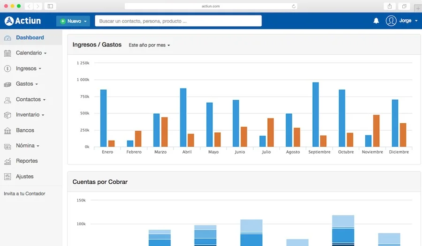Open the Jorge account menu
Screen dimensions: 422x246
click(408, 21)
